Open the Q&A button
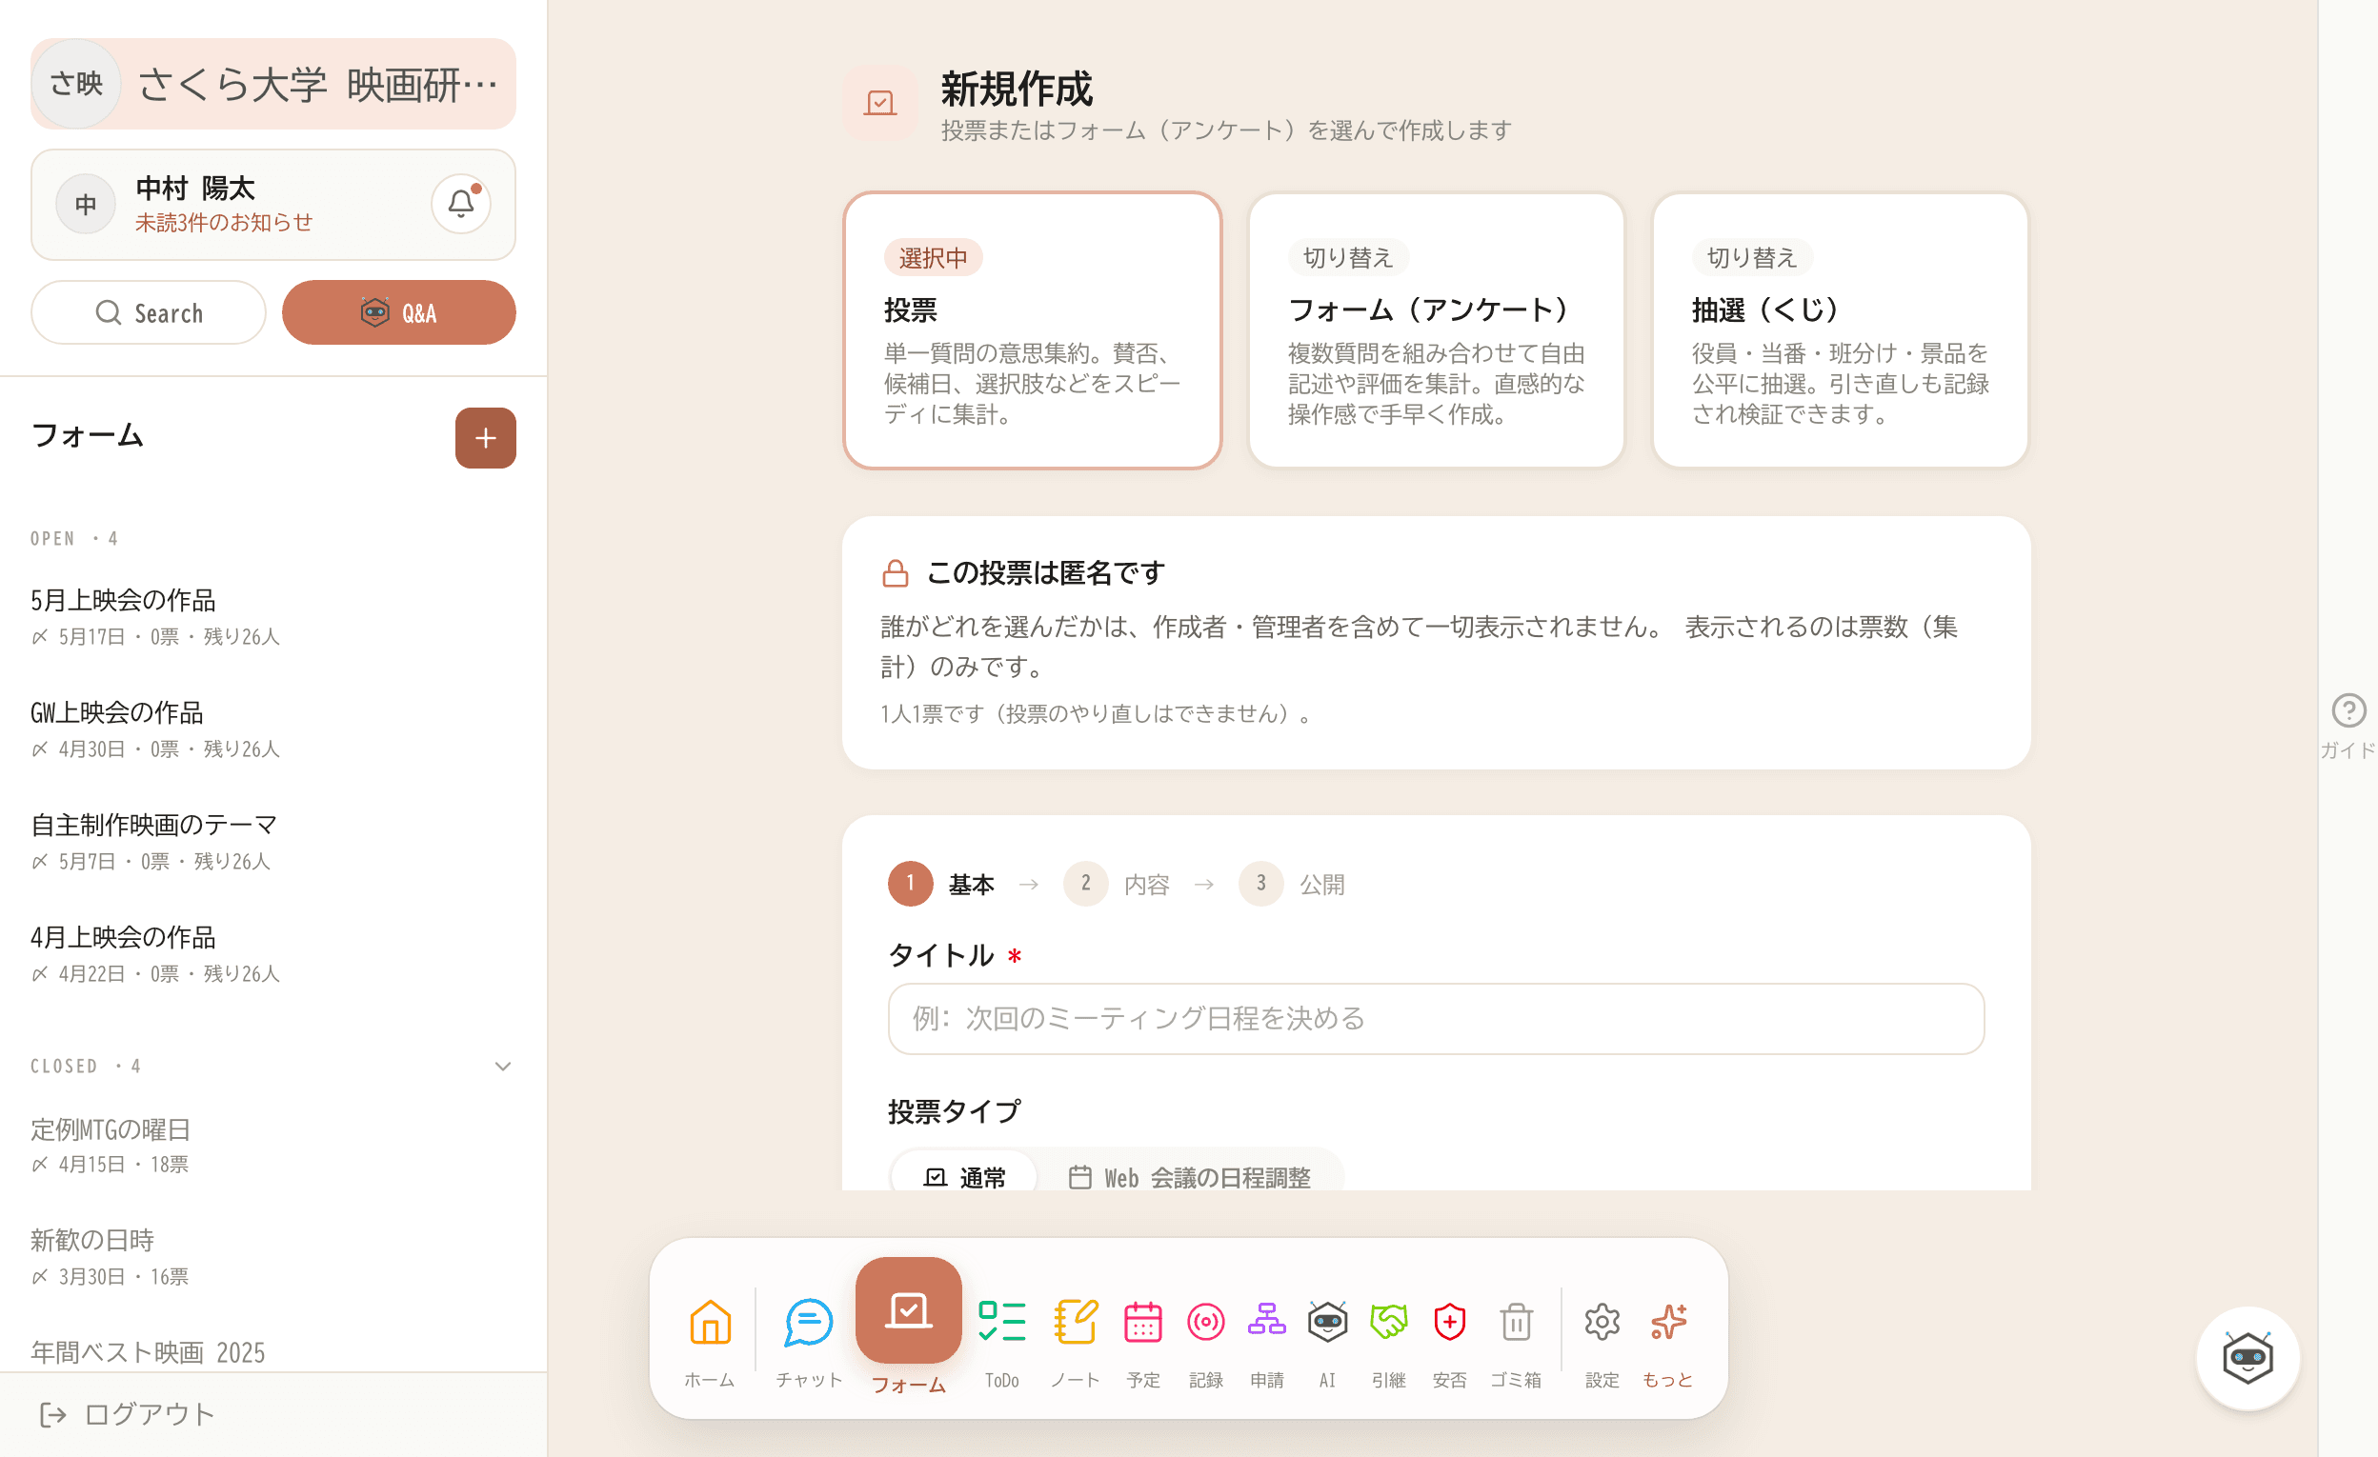 (x=398, y=312)
